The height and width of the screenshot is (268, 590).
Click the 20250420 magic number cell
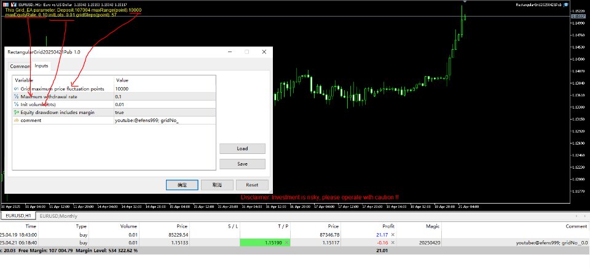(x=430, y=243)
